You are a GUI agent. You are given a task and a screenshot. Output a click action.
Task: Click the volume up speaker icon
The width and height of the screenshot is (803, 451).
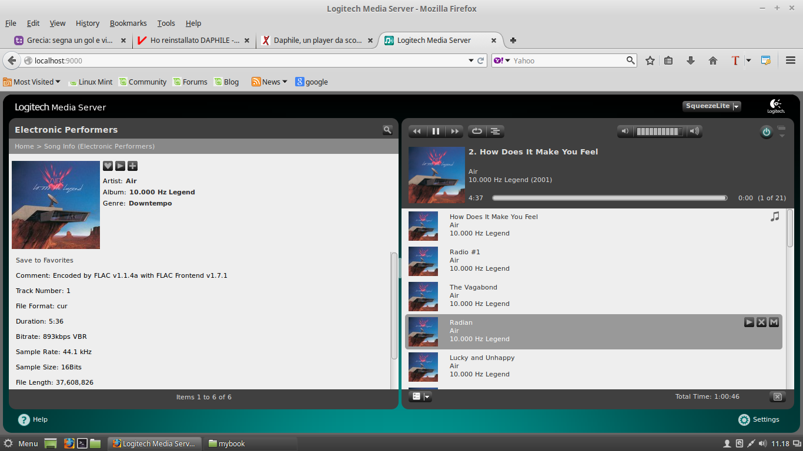click(694, 132)
